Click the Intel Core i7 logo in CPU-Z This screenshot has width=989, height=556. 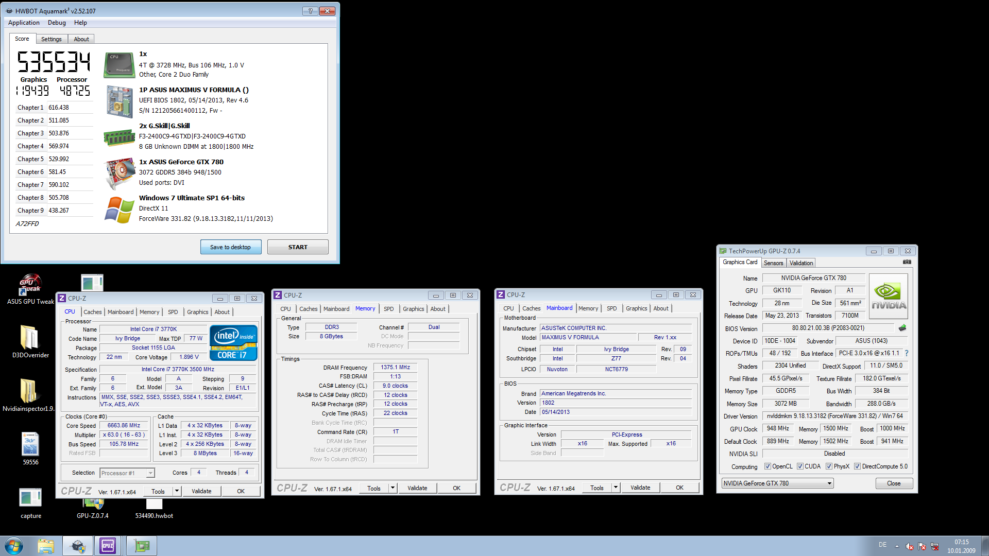point(233,343)
